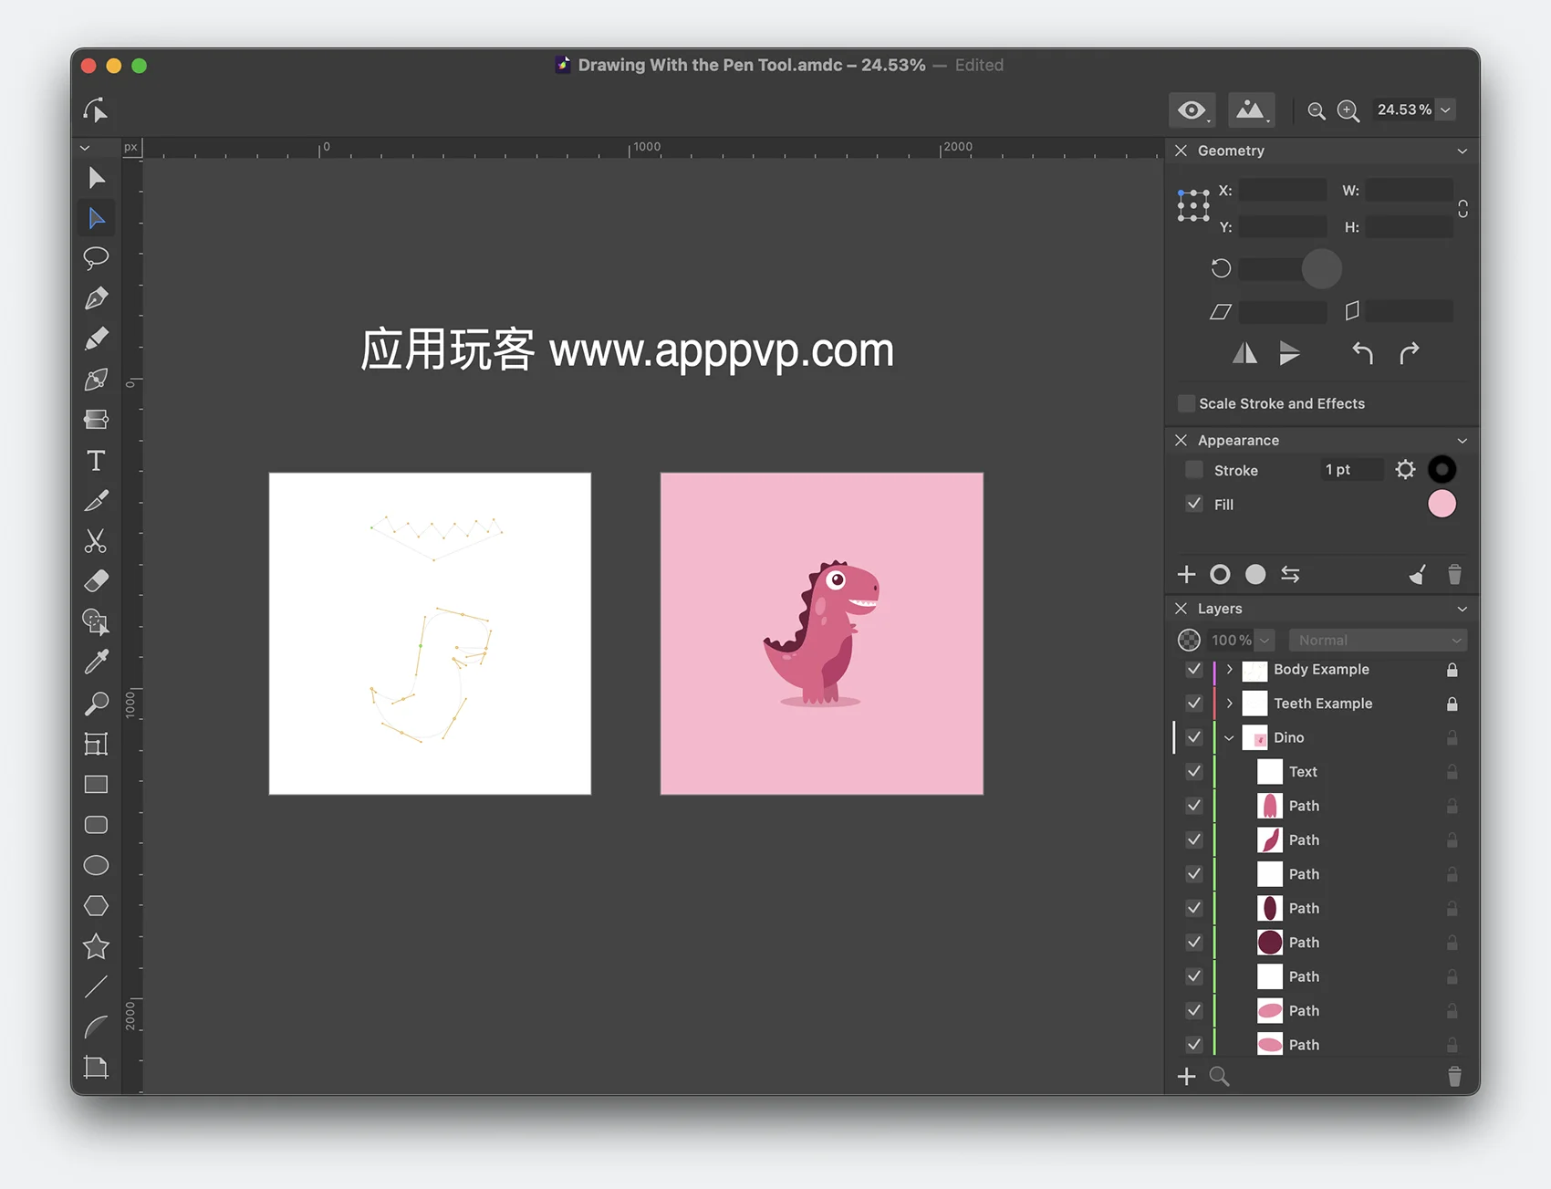Select the Text layer row
The width and height of the screenshot is (1551, 1189).
coord(1323,772)
